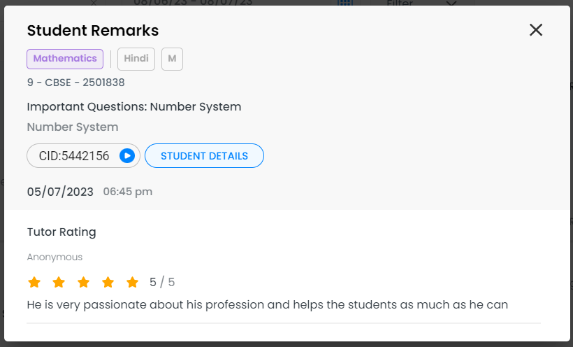Click the blue play icon beside CID
This screenshot has width=573, height=347.
click(126, 156)
